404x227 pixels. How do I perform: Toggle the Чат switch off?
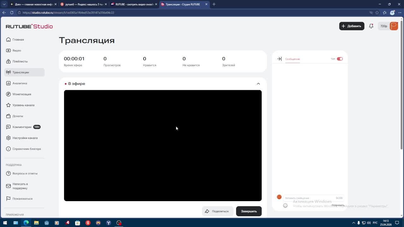[x=340, y=59]
